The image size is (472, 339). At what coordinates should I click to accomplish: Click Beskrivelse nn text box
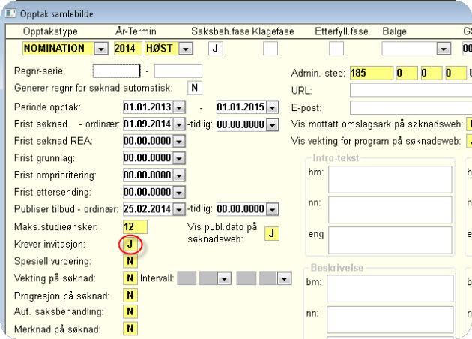point(390,319)
